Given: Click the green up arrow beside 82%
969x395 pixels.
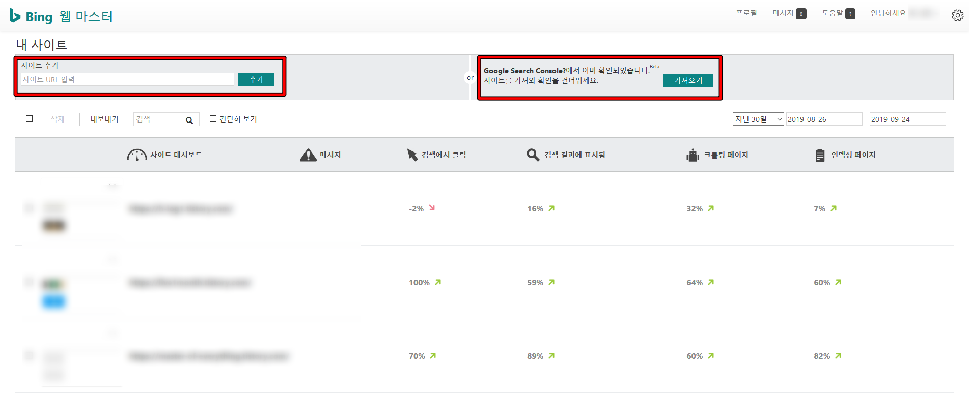Looking at the screenshot, I should coord(838,355).
